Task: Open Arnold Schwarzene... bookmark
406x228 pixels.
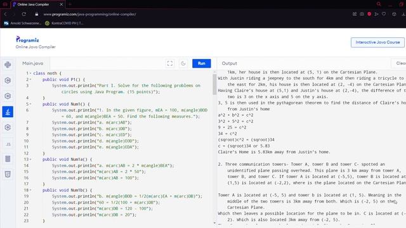Action: 23,23
